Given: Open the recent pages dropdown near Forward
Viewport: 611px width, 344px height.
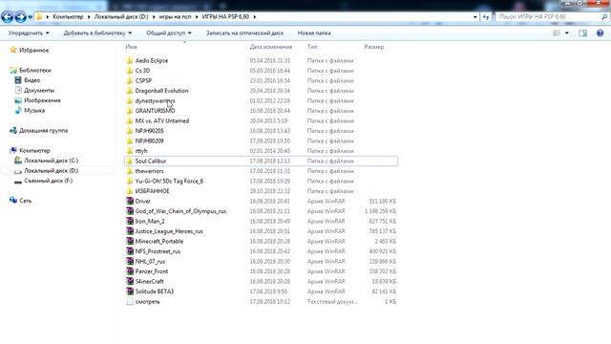Looking at the screenshot, I should coord(30,17).
